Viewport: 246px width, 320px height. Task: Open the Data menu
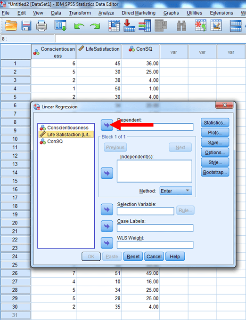[56, 13]
